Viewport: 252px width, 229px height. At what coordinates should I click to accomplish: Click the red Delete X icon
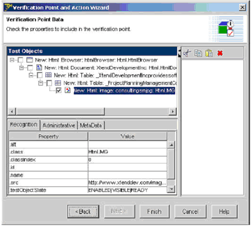click(220, 53)
